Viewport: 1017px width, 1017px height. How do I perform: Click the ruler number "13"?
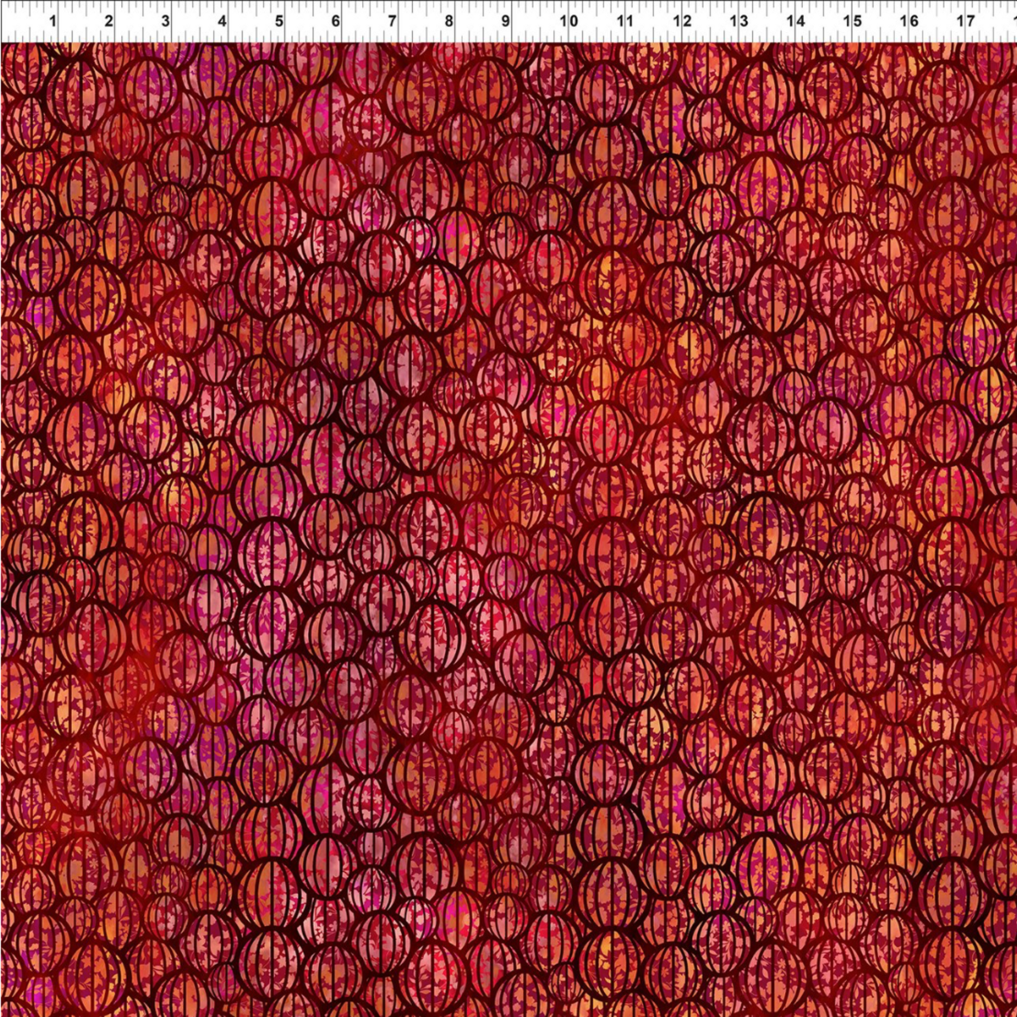739,21
